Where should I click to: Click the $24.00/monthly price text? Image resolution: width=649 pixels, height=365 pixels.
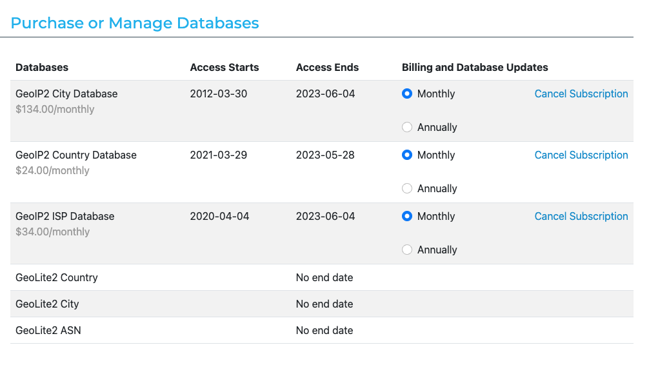(52, 171)
